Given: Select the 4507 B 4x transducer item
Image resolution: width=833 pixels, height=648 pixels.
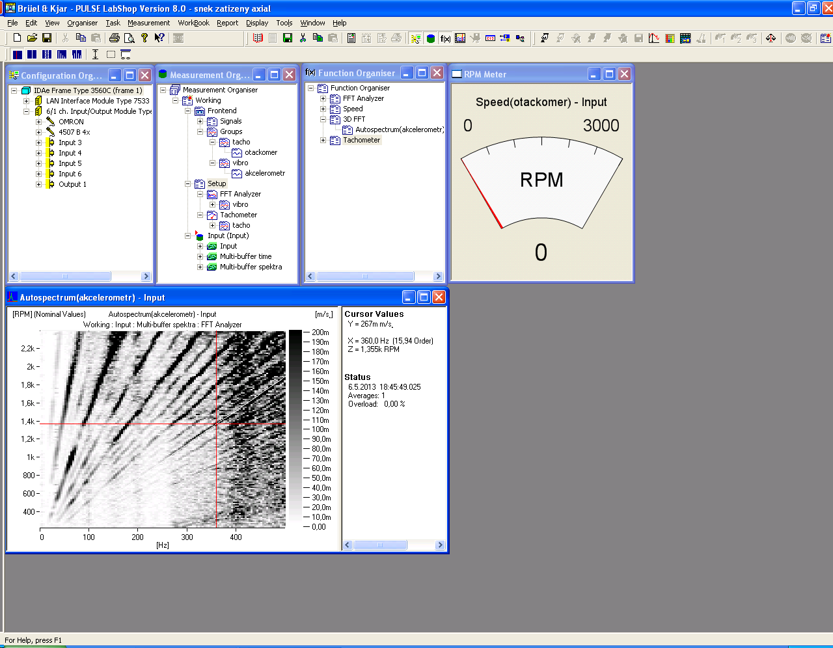Looking at the screenshot, I should coord(74,132).
